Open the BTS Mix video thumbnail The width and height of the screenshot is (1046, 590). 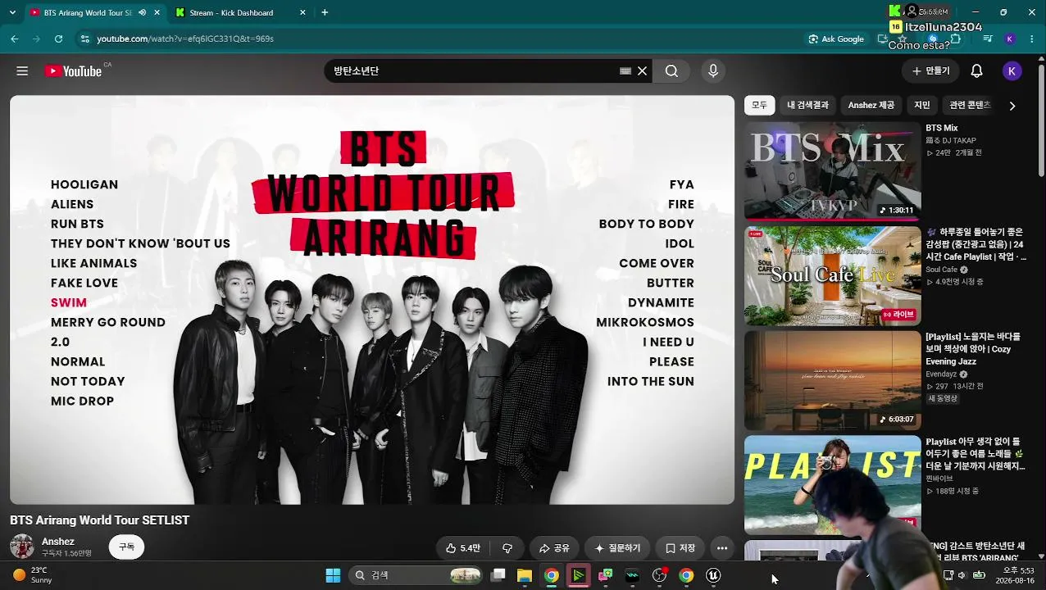pyautogui.click(x=833, y=170)
